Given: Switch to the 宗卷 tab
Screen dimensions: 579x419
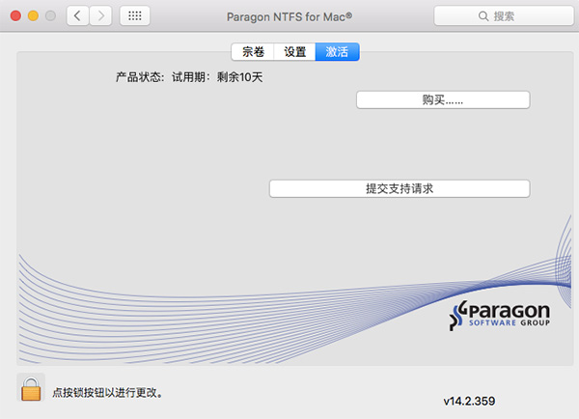Looking at the screenshot, I should point(253,52).
